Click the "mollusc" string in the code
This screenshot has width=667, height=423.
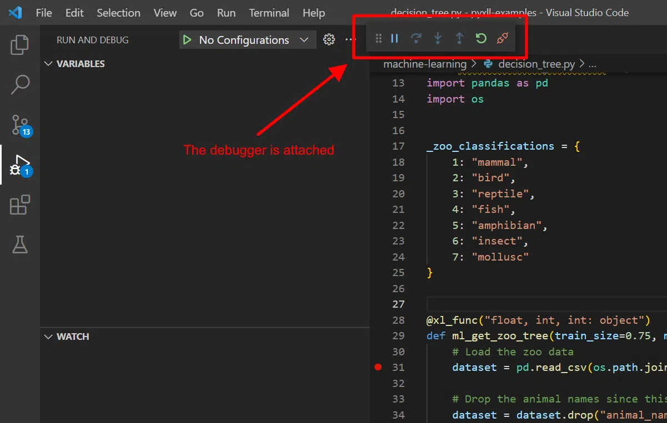[x=500, y=257]
